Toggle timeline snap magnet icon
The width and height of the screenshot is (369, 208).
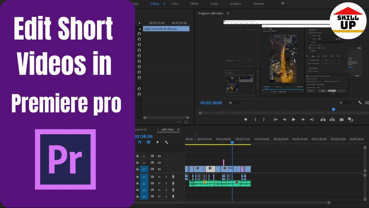tap(140, 142)
